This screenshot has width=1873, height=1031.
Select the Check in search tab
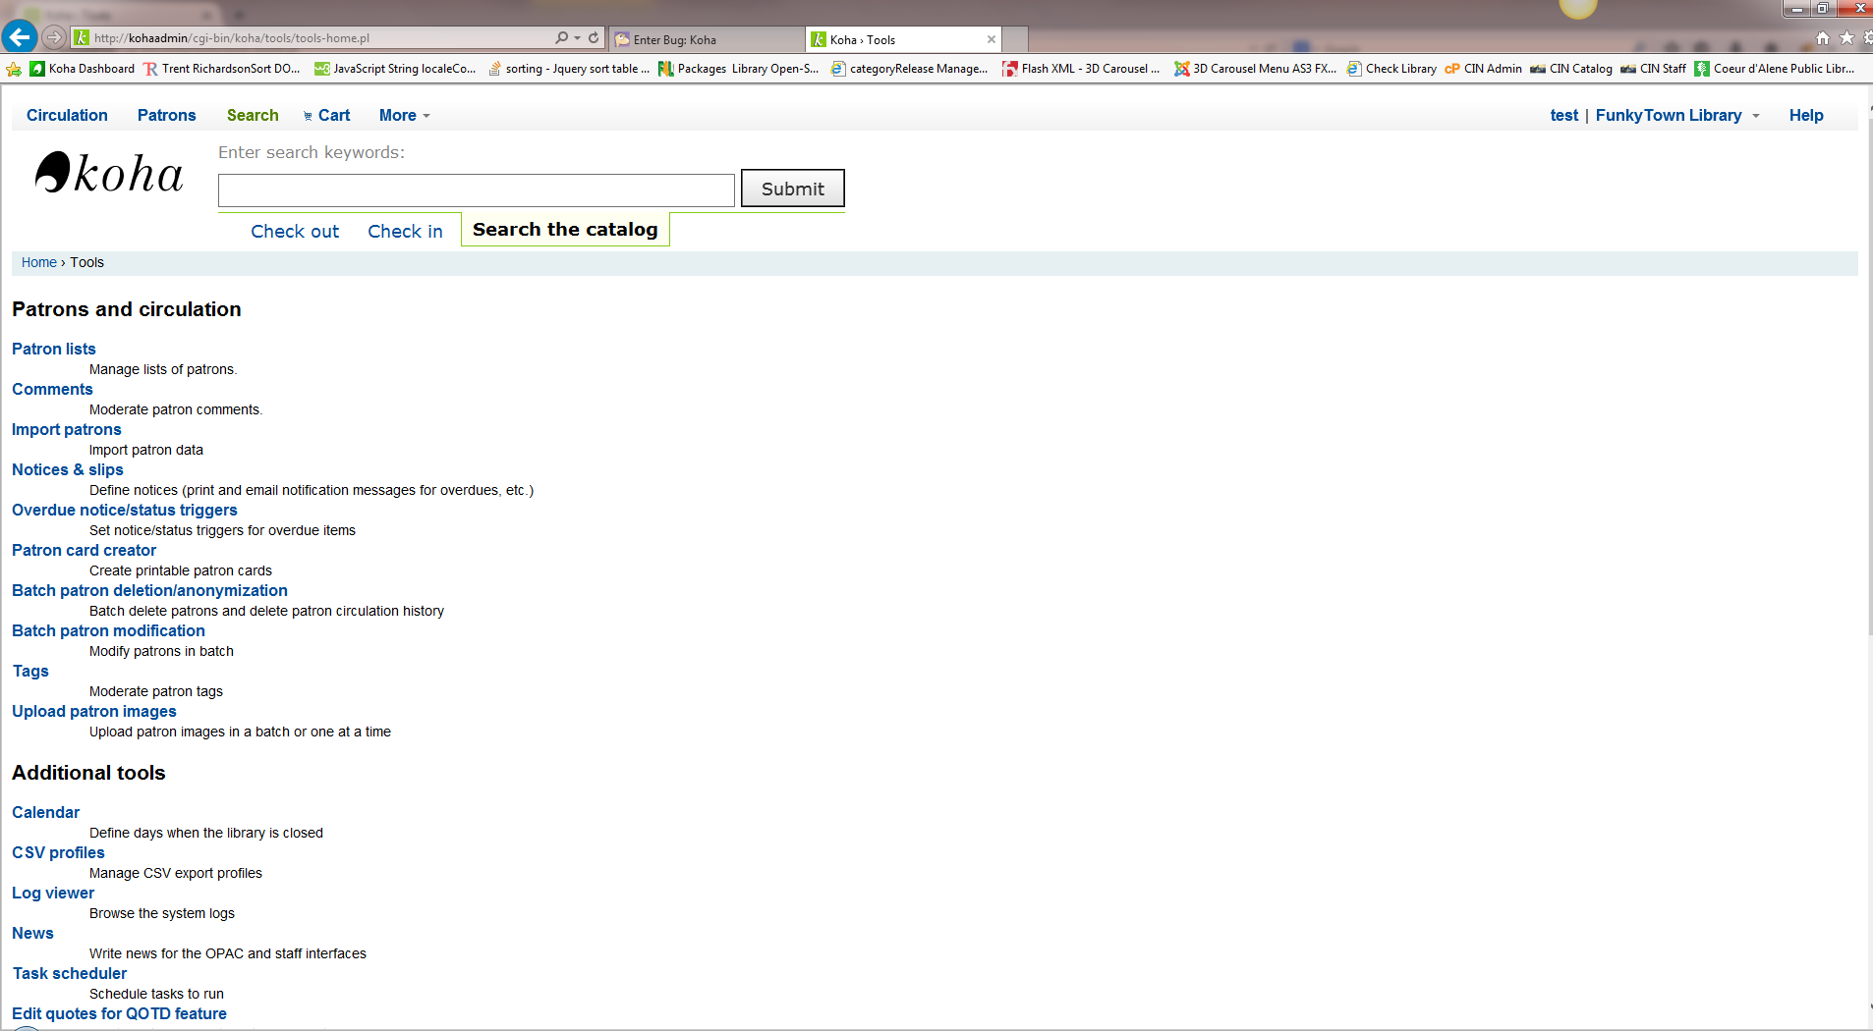405,231
